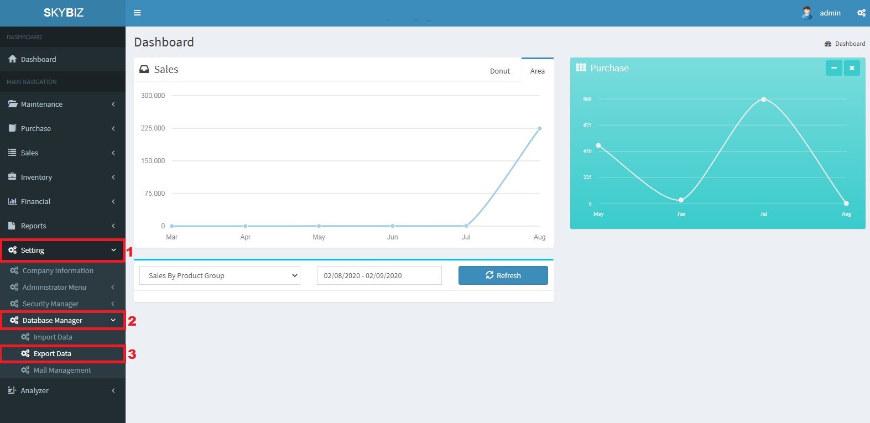Click the Inventory briefcase icon

coord(13,177)
